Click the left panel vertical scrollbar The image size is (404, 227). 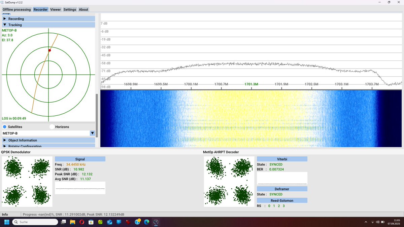[97, 115]
